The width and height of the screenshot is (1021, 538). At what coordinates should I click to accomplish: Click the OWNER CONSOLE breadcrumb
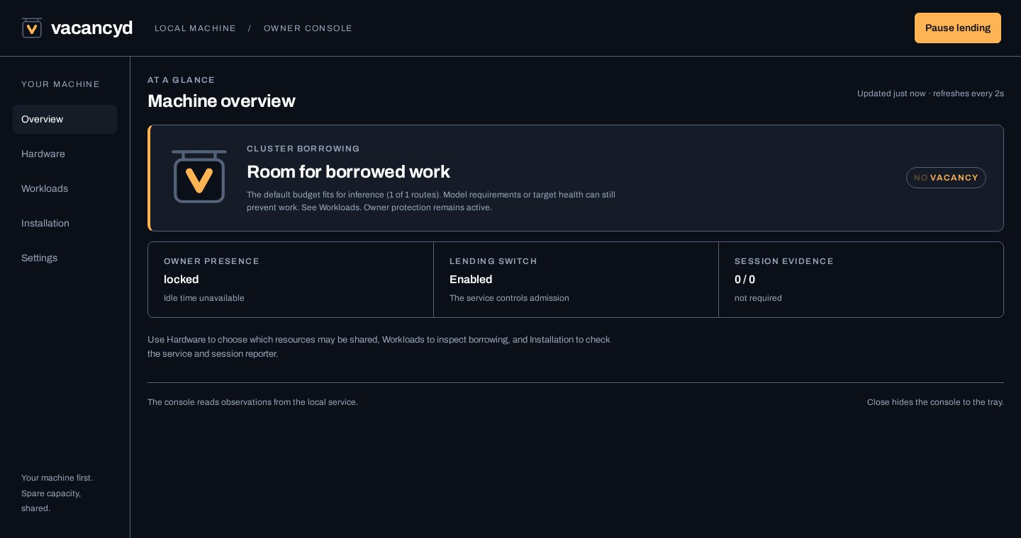(x=308, y=28)
